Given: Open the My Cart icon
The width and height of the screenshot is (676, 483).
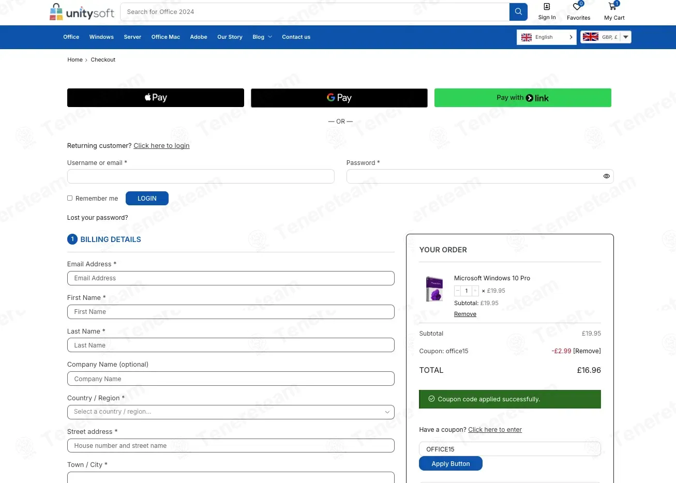Looking at the screenshot, I should pos(613,6).
